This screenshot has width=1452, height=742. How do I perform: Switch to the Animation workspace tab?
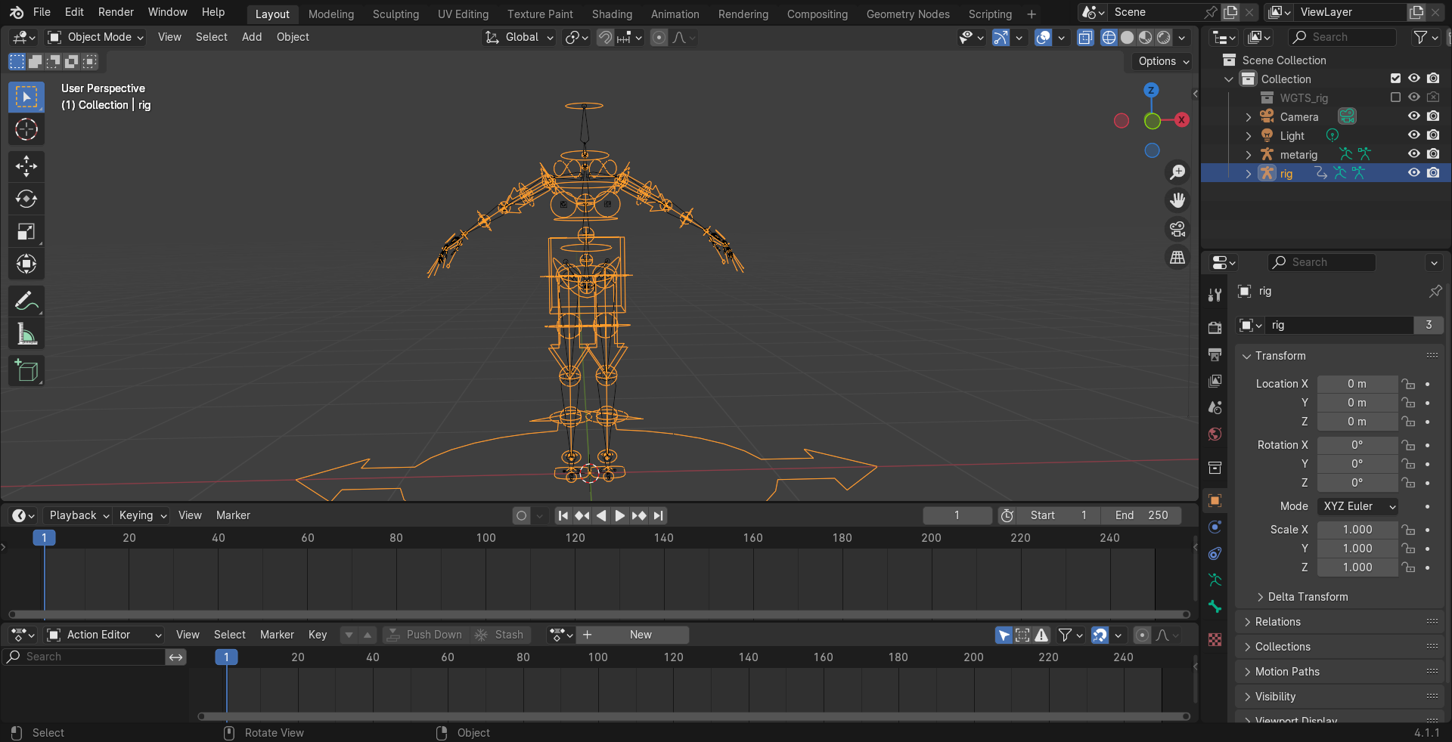(675, 14)
